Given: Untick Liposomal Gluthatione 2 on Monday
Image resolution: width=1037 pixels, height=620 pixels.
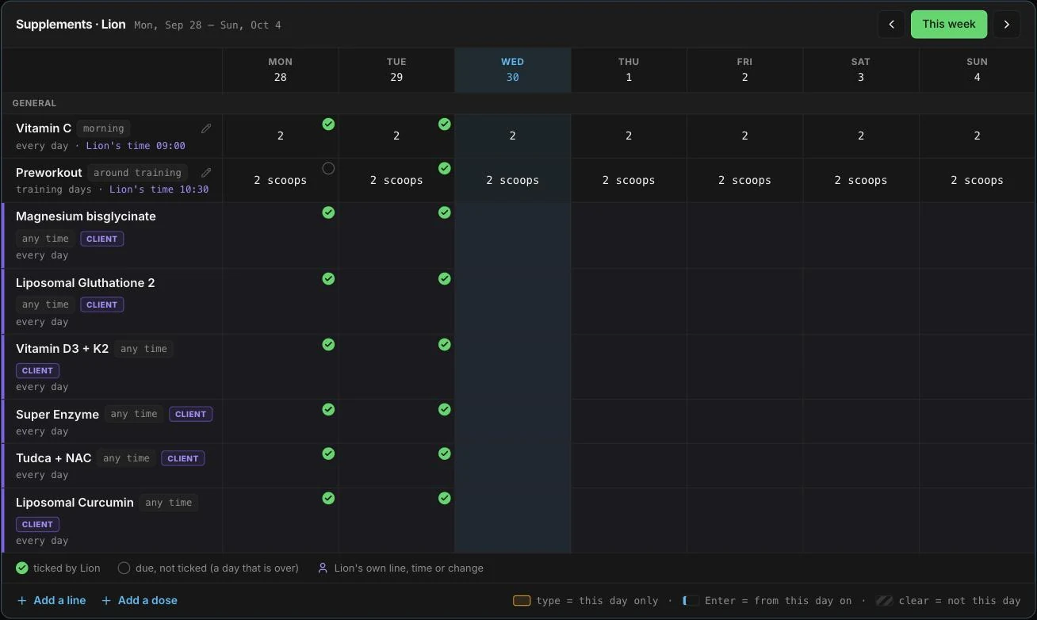Looking at the screenshot, I should [328, 278].
